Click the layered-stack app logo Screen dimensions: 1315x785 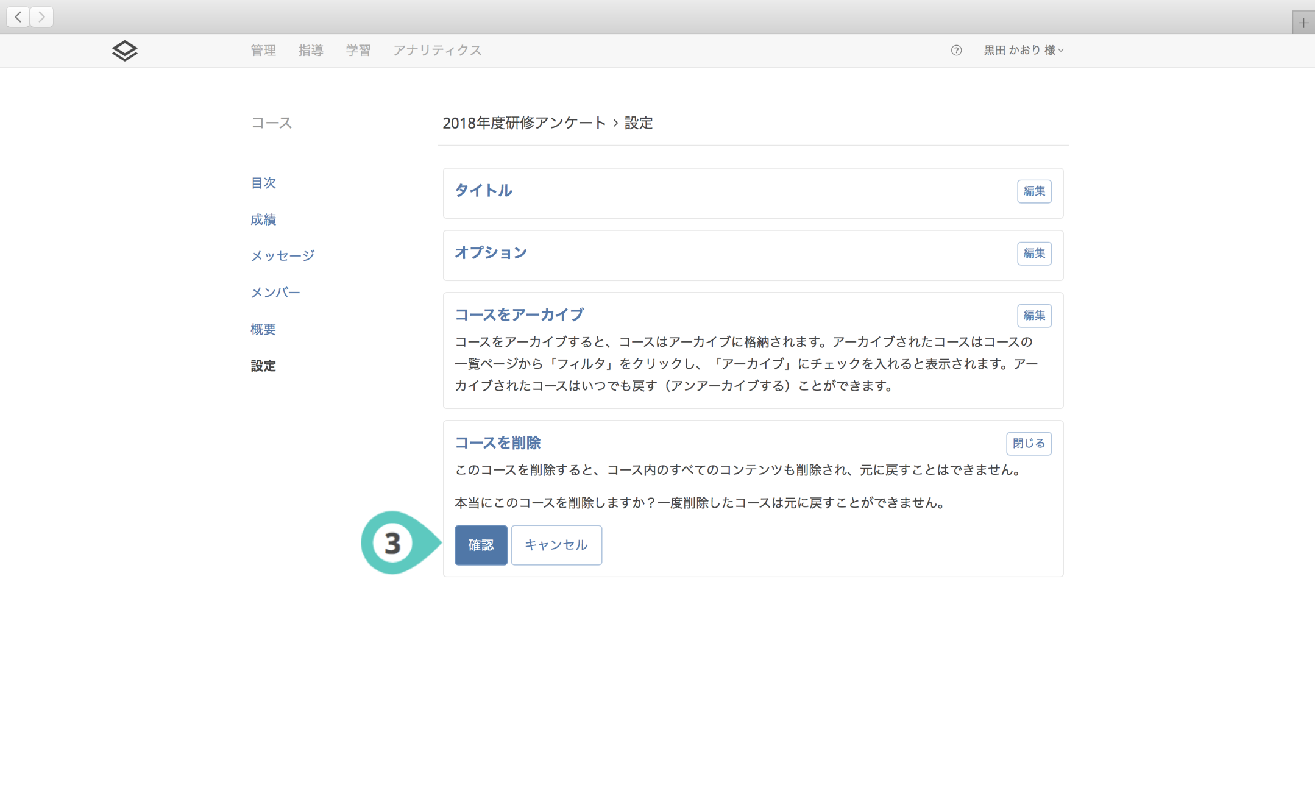click(124, 51)
